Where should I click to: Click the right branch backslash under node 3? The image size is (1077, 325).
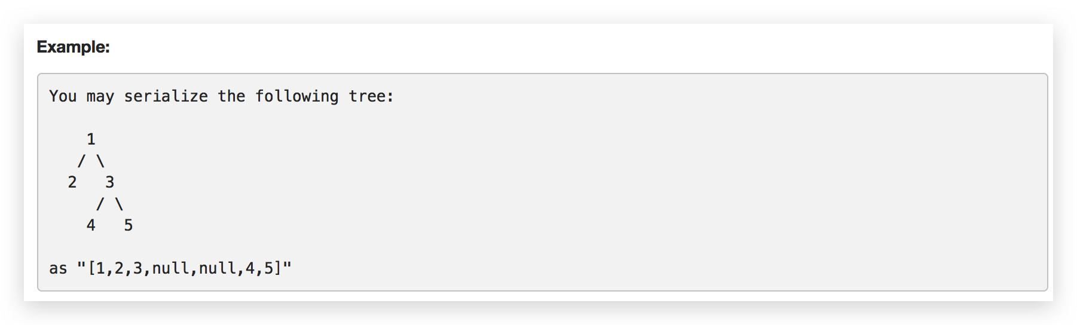click(119, 204)
